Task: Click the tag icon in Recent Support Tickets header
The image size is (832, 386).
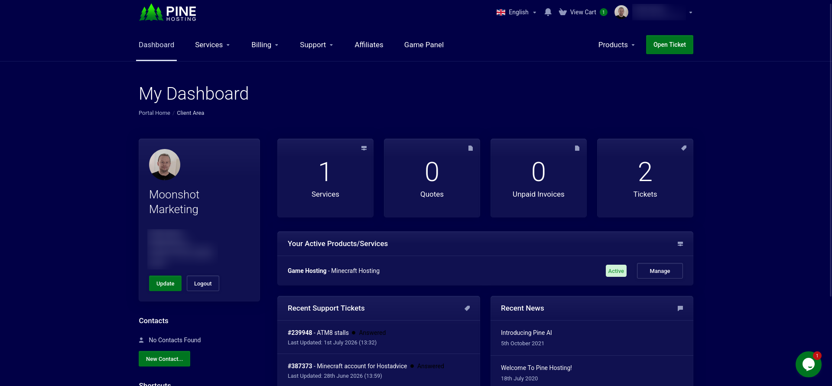Action: pos(467,308)
